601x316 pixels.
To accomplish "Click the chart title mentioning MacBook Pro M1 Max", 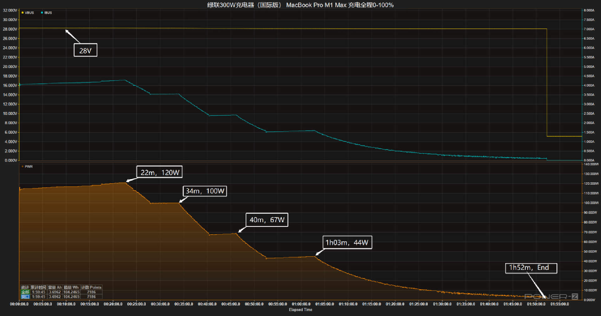I will 300,5.
